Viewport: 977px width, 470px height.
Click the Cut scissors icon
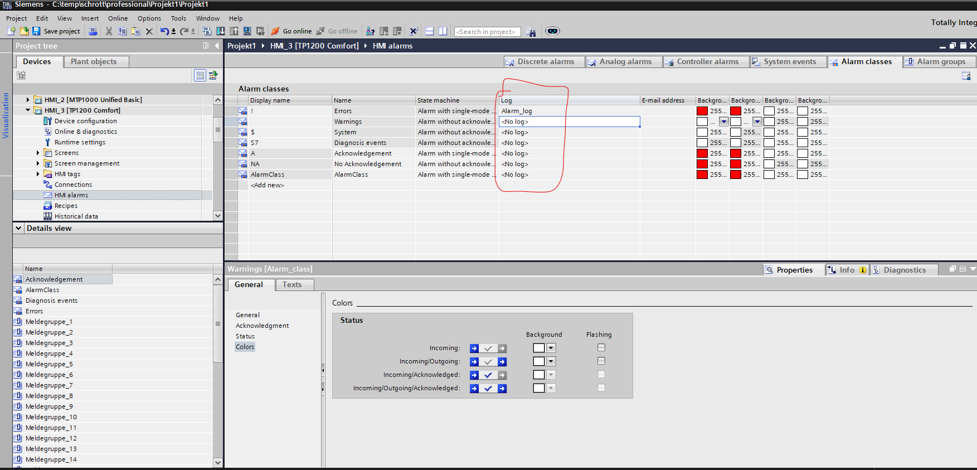(x=109, y=31)
